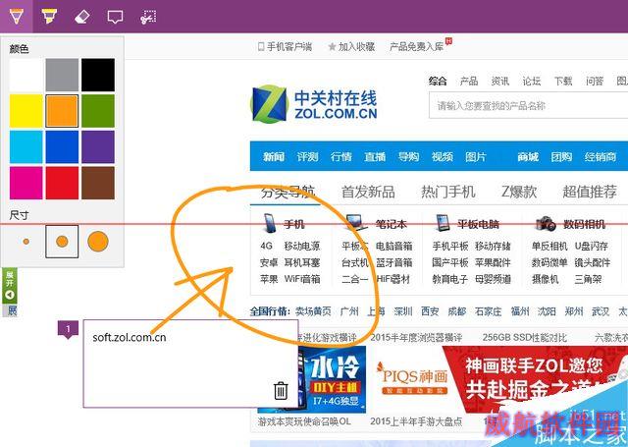Click the 手机 category phone icon

coord(269,223)
